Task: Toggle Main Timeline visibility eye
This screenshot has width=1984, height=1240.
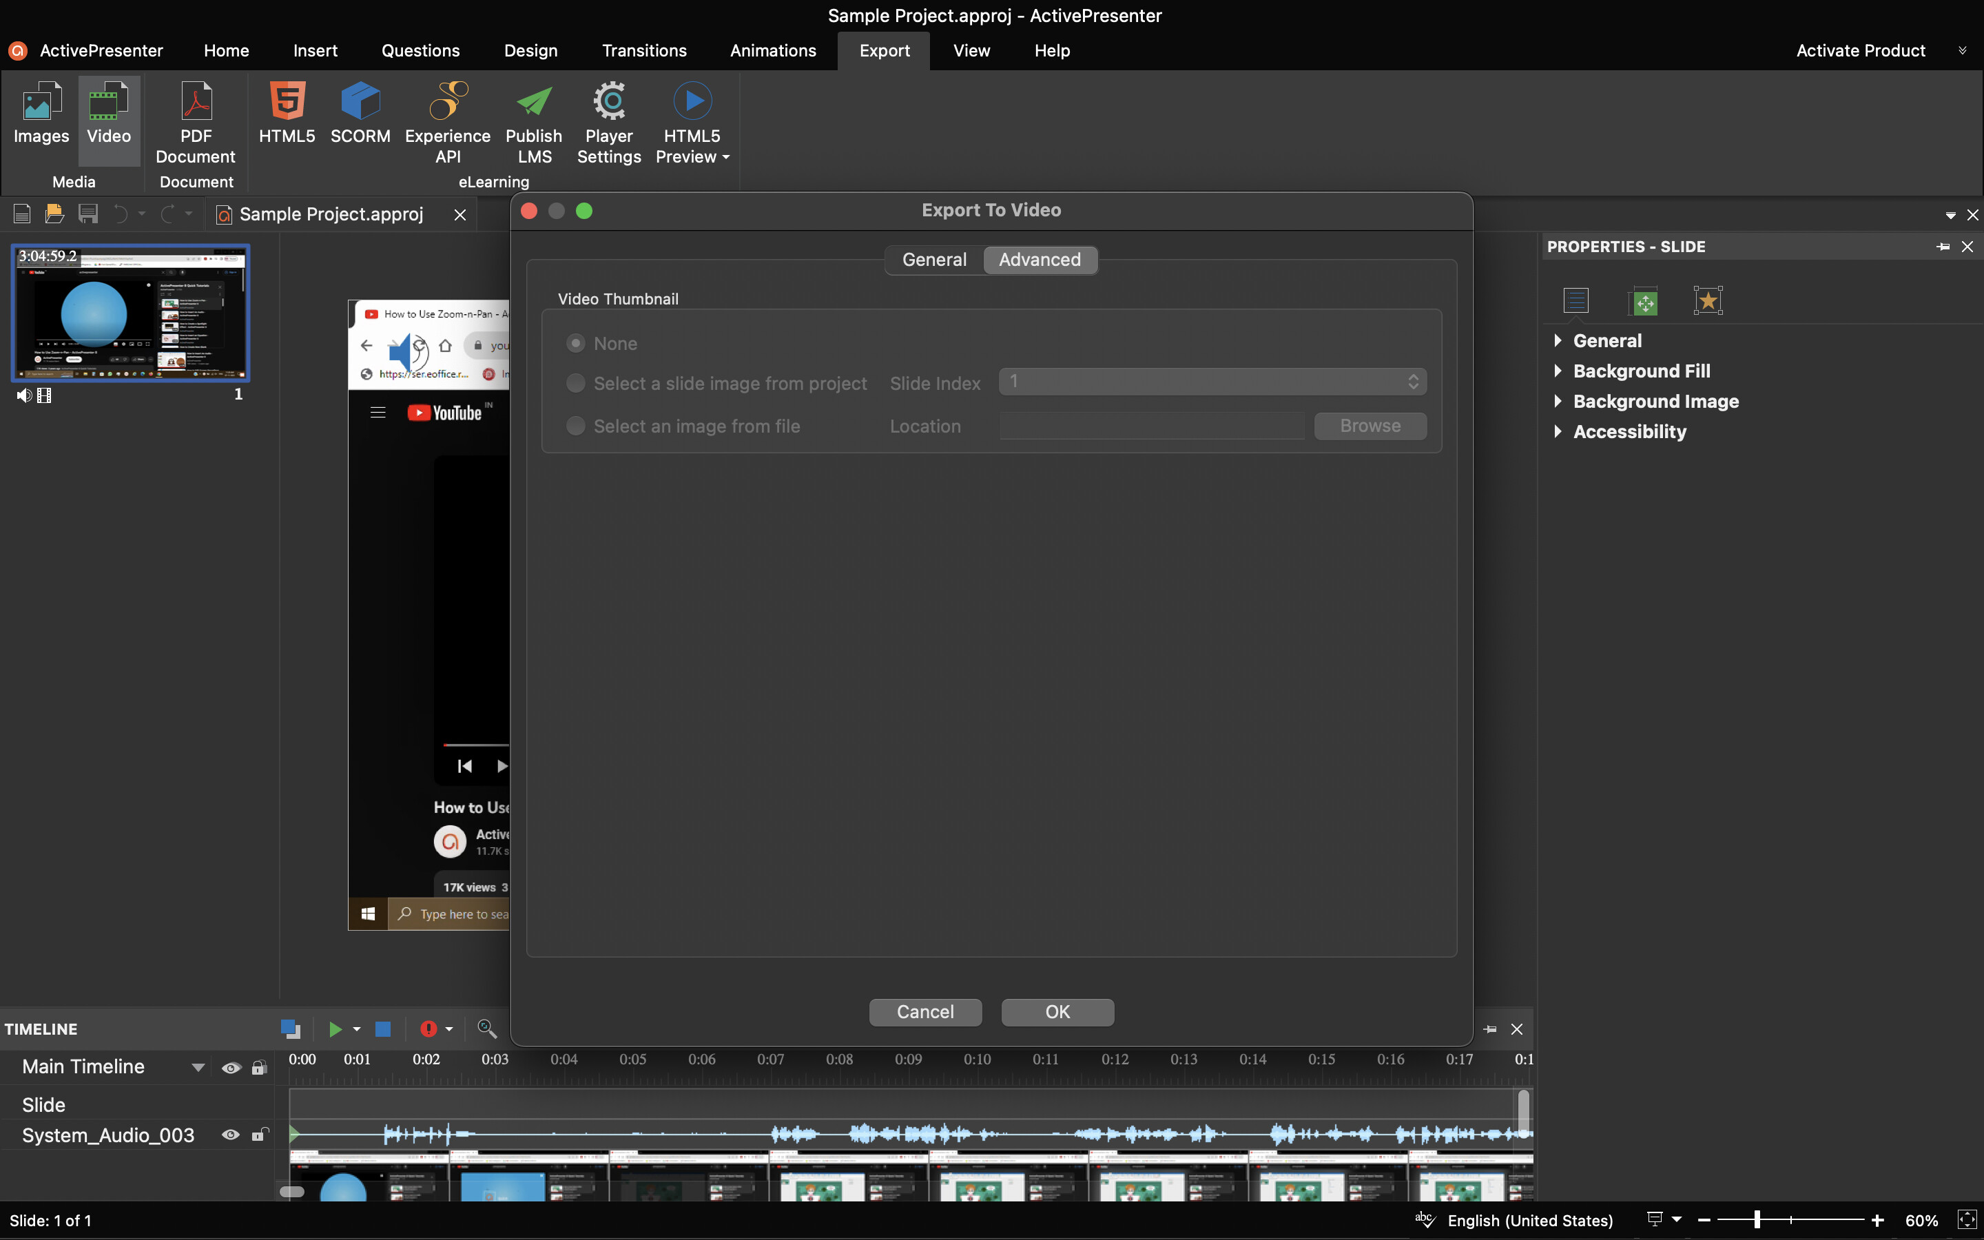Action: [230, 1068]
